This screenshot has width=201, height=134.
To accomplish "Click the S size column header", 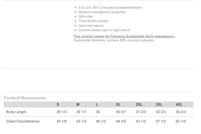I will tap(58, 104).
